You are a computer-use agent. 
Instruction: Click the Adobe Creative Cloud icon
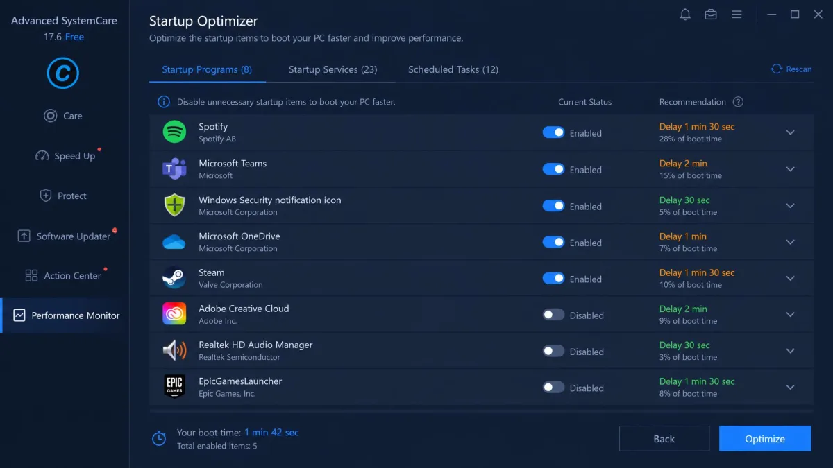174,314
